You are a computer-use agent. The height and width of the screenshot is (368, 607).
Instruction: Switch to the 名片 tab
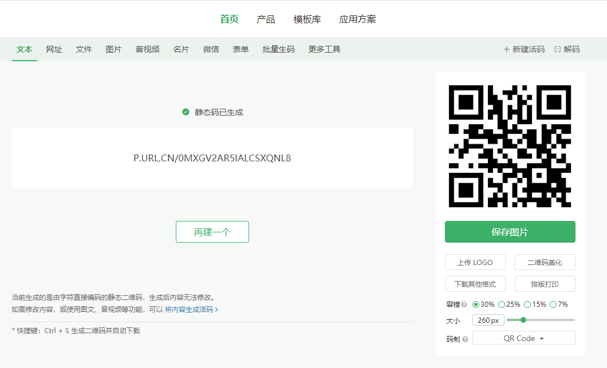pos(181,50)
